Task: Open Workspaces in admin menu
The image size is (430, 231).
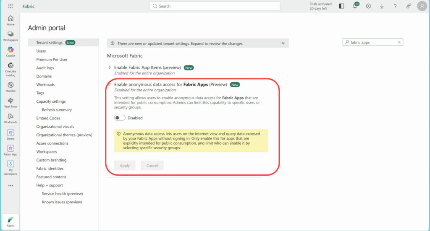Action: click(47, 152)
